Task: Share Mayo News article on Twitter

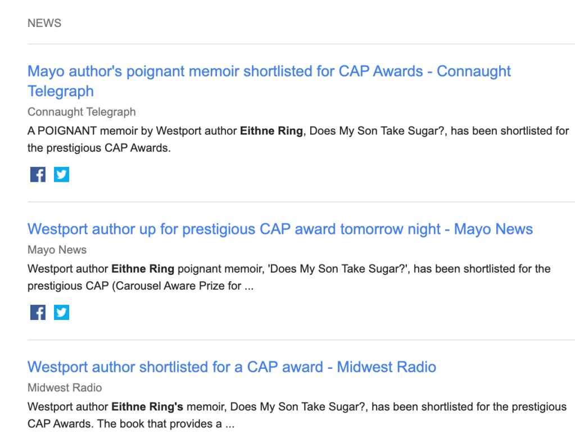Action: pyautogui.click(x=61, y=312)
